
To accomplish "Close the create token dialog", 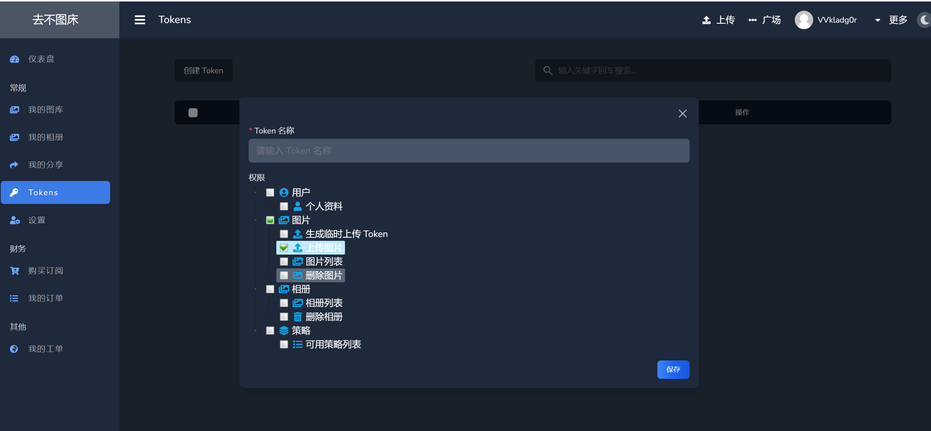I will pyautogui.click(x=682, y=114).
